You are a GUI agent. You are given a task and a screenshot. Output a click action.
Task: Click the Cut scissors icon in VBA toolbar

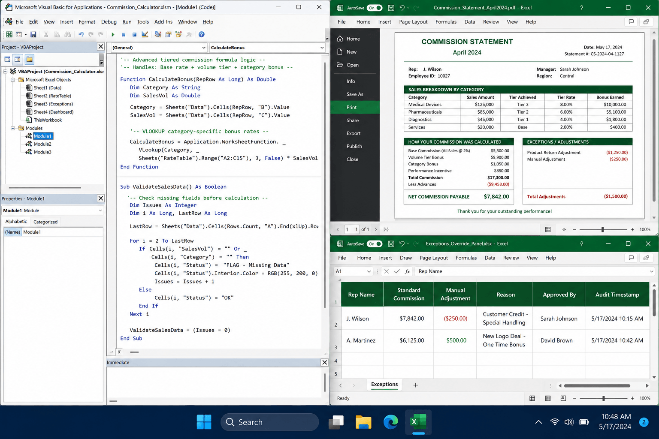point(46,34)
